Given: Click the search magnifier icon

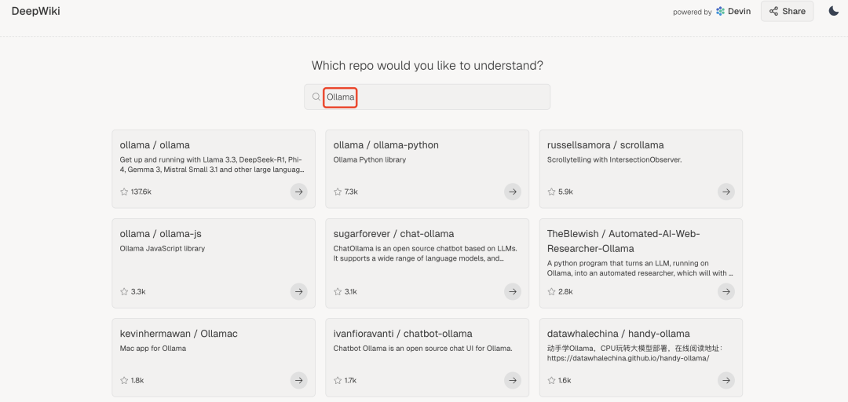Looking at the screenshot, I should 316,97.
